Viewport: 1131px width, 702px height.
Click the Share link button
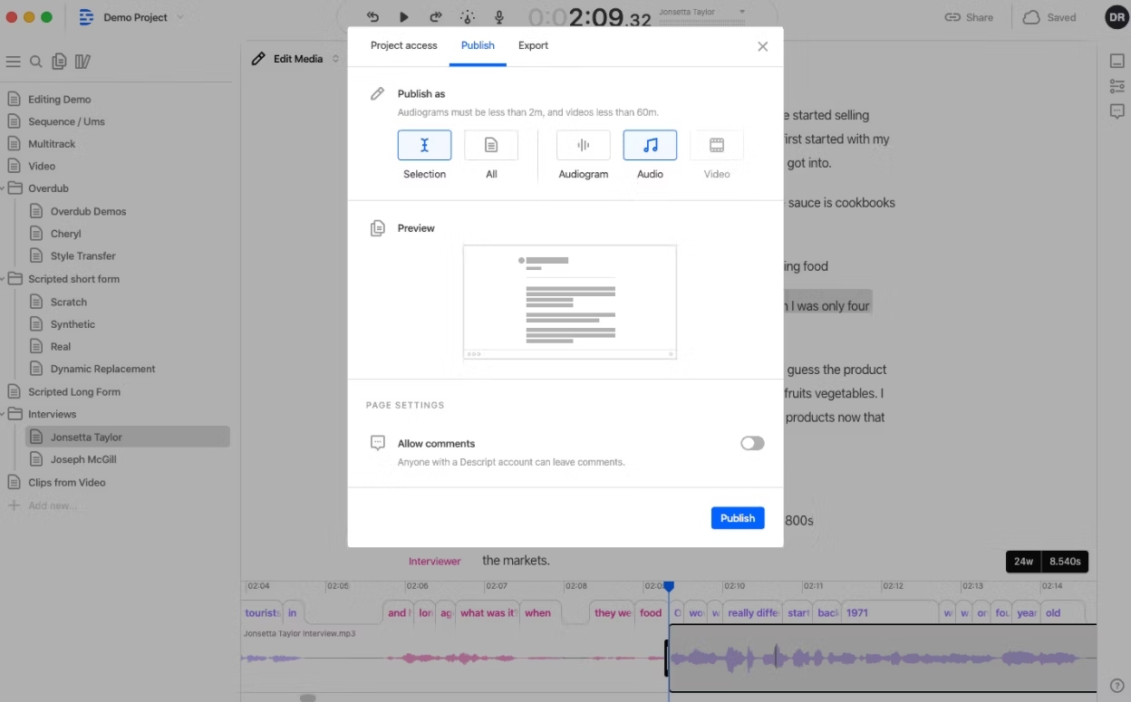point(969,17)
